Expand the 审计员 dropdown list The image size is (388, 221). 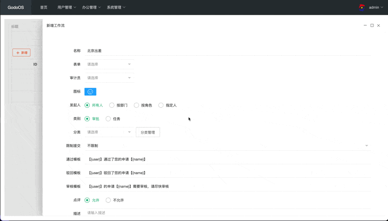(109, 78)
